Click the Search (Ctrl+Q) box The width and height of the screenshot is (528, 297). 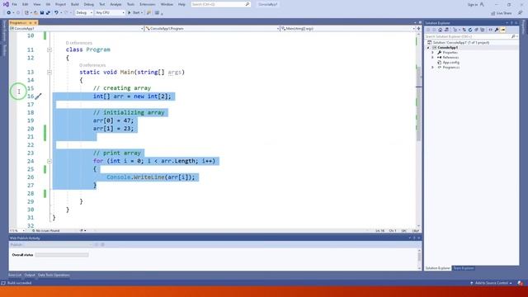click(x=220, y=4)
